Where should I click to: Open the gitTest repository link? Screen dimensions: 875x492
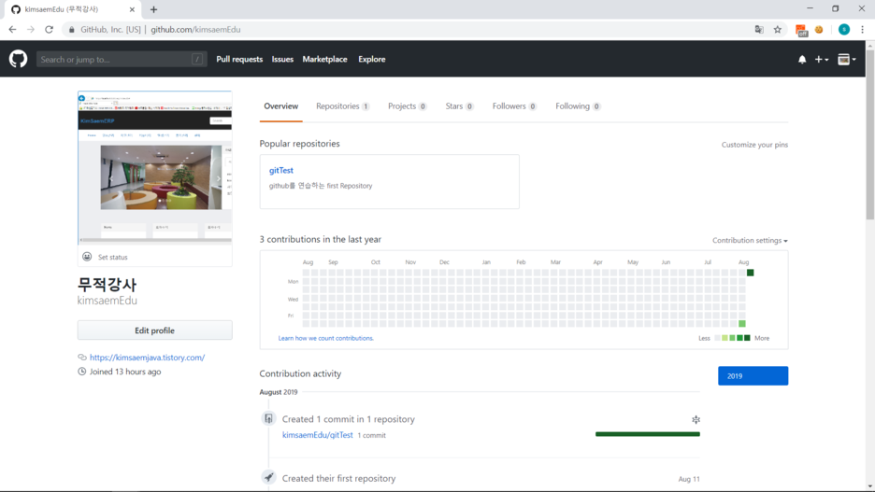tap(280, 171)
